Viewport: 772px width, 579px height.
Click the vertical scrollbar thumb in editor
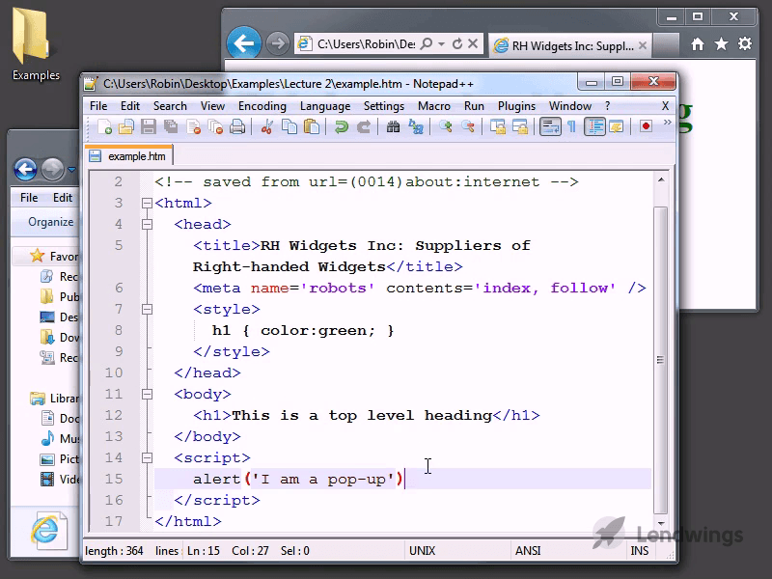tap(661, 360)
